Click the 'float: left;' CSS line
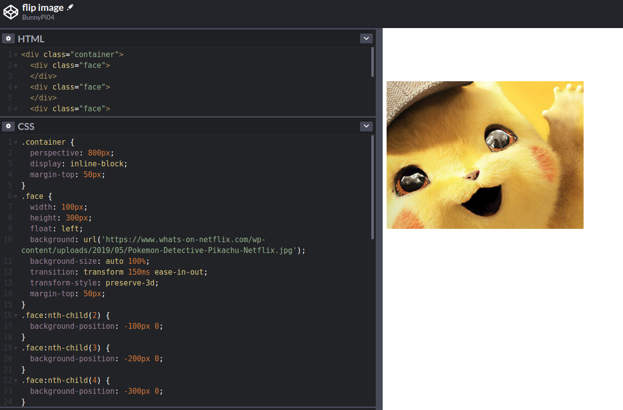The width and height of the screenshot is (623, 410). 57,229
